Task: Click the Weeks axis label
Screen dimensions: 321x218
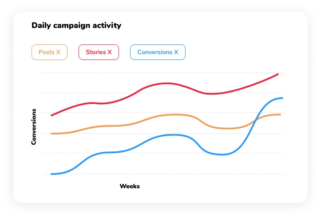Action: click(130, 186)
